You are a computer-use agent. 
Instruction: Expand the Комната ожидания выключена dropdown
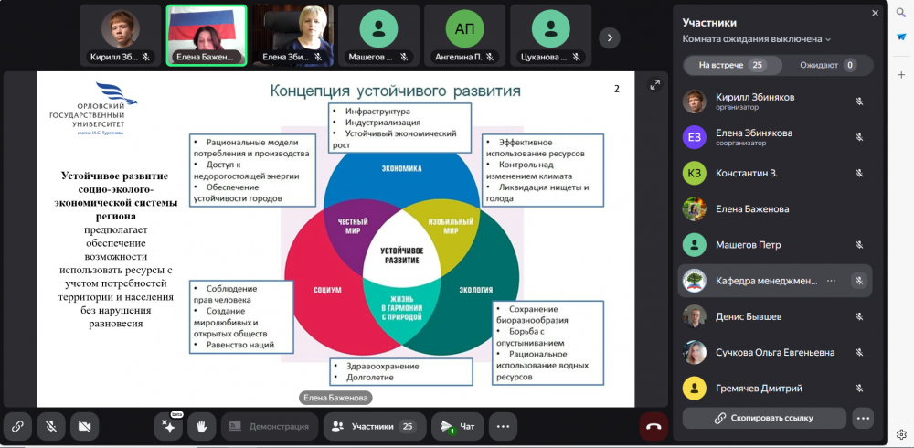[x=757, y=39]
